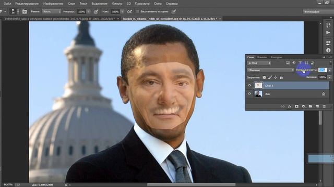Open the Справка menu

[x=172, y=4]
